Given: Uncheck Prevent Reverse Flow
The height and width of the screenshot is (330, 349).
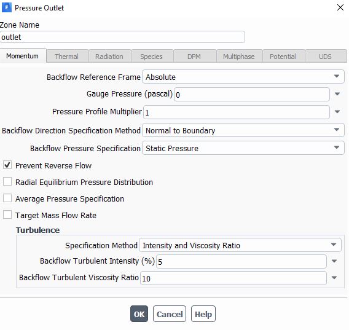Looking at the screenshot, I should point(7,165).
